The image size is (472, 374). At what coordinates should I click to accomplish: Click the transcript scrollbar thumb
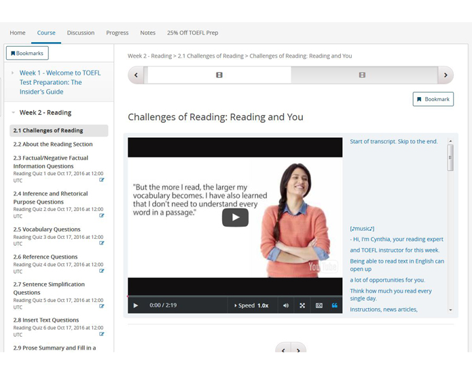[x=450, y=157]
